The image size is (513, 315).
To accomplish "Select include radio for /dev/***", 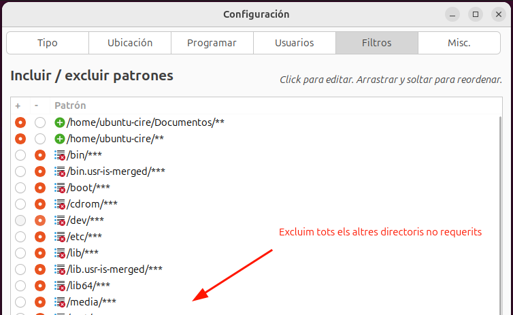I will coord(20,220).
